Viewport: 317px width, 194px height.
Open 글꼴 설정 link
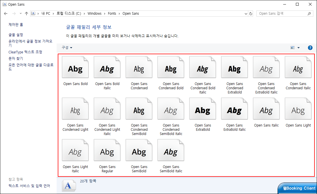point(16,35)
